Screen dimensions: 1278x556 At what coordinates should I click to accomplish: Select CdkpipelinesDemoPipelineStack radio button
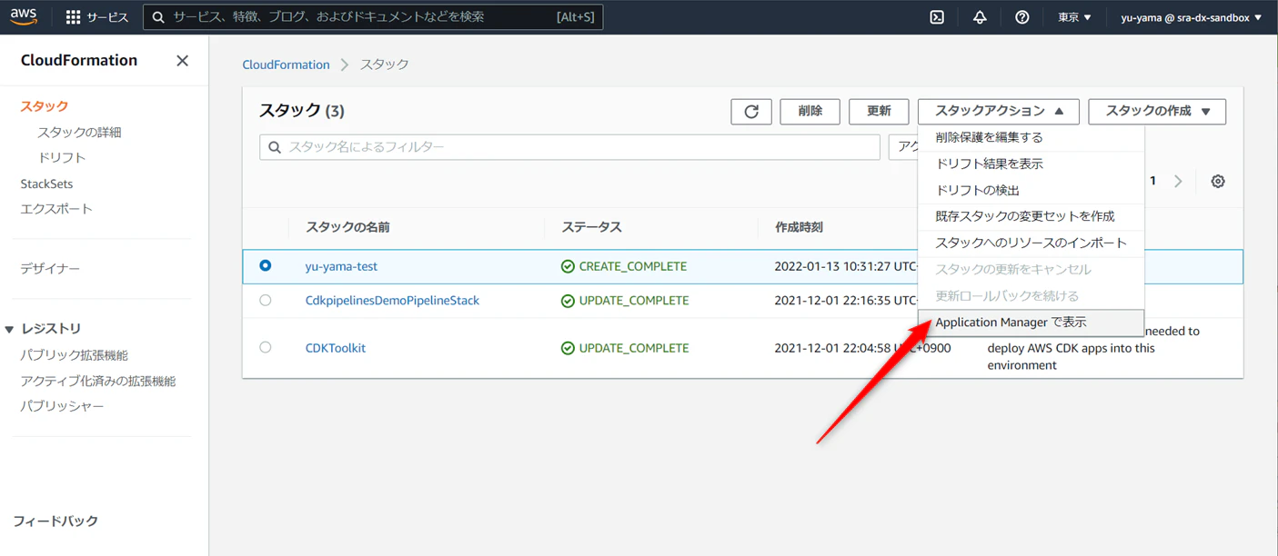(266, 300)
